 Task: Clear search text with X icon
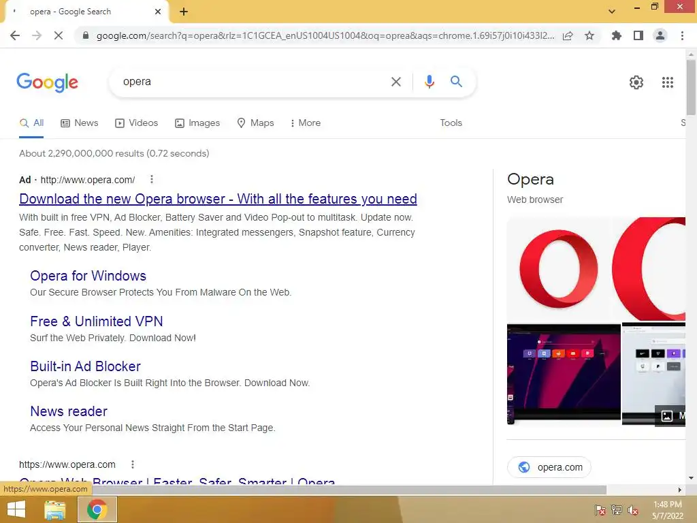[396, 82]
